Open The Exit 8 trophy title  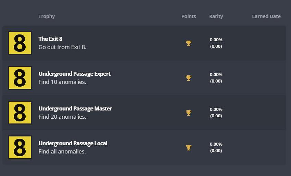coord(50,39)
